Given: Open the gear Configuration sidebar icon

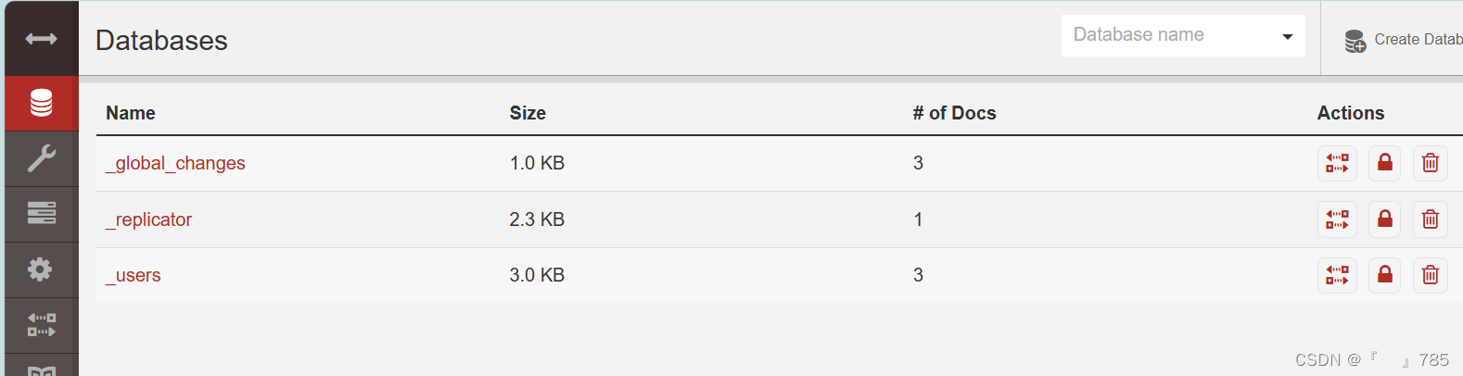Looking at the screenshot, I should (41, 269).
